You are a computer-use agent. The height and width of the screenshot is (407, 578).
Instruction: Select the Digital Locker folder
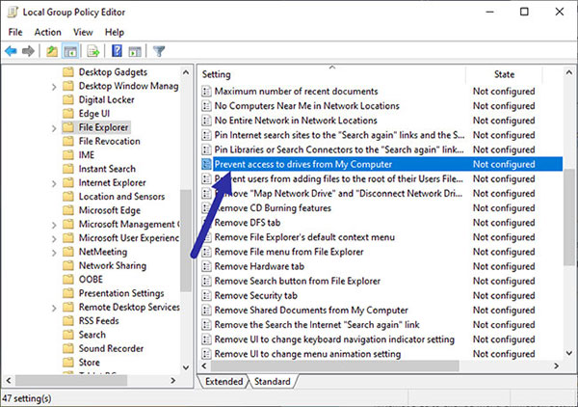[107, 99]
